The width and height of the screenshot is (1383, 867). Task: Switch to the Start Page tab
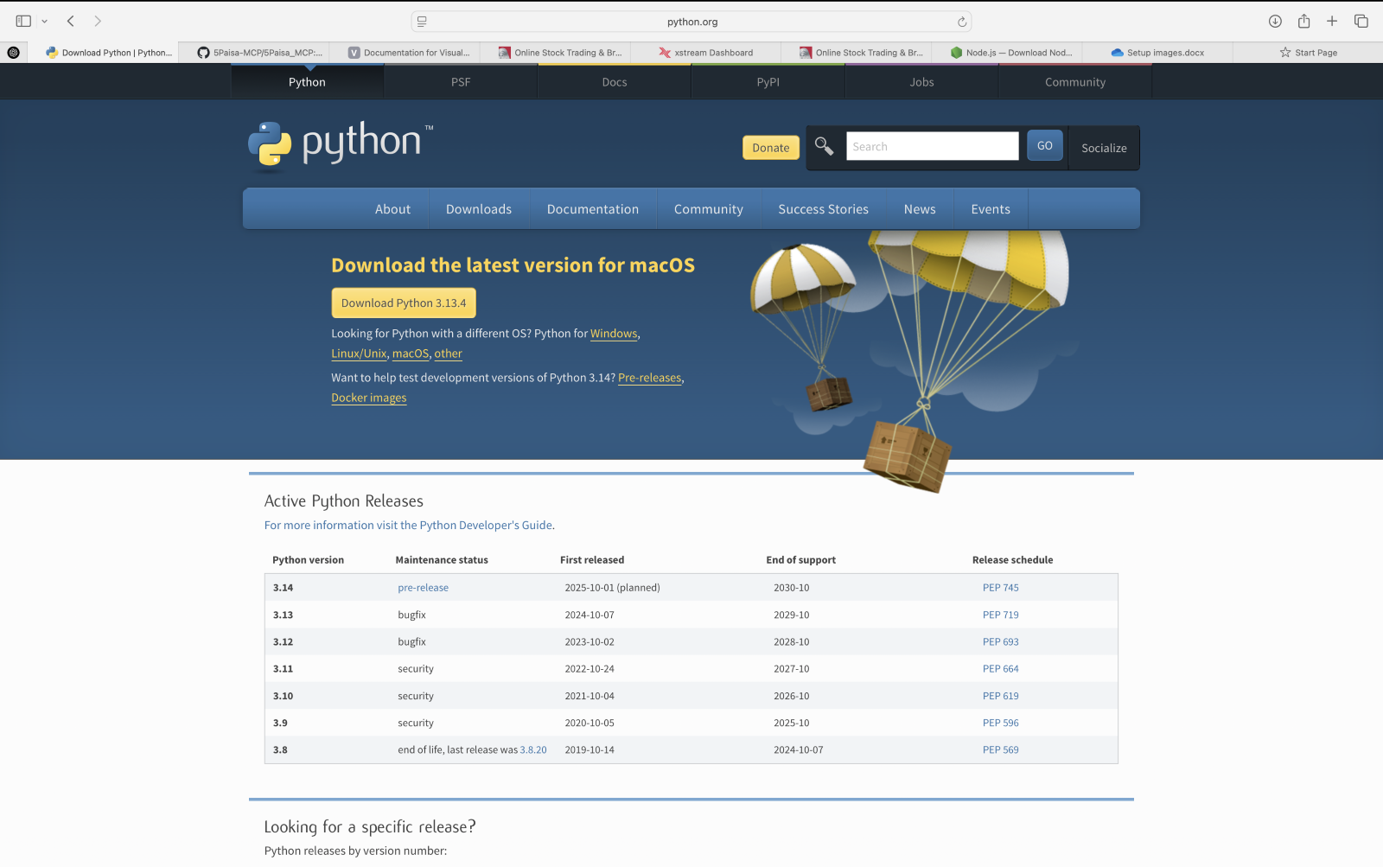point(1308,53)
